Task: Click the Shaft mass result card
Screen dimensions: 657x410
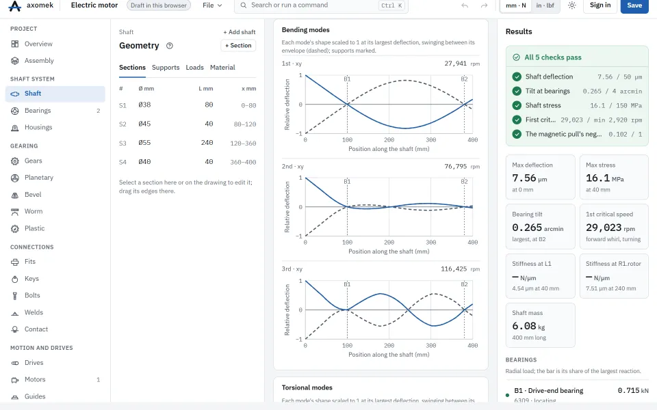Action: 541,325
